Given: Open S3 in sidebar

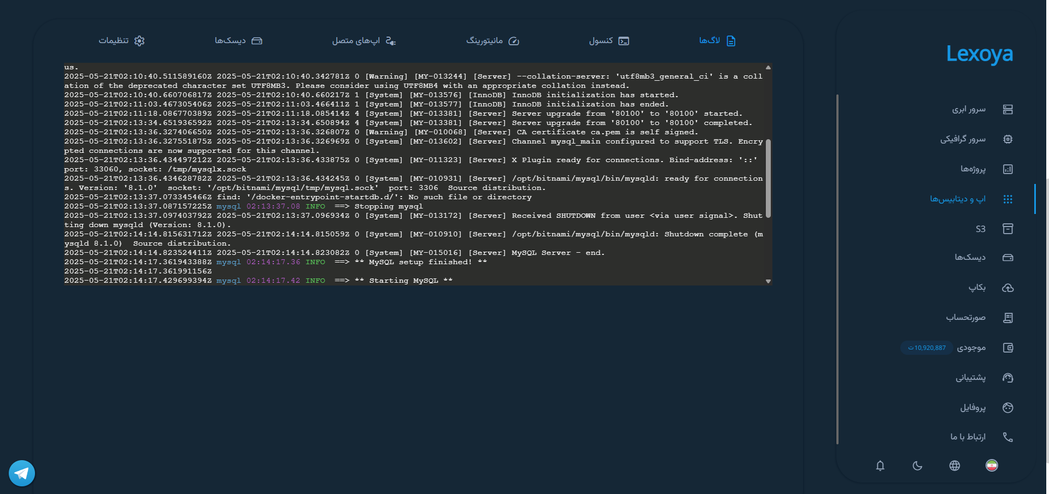Looking at the screenshot, I should coord(981,229).
